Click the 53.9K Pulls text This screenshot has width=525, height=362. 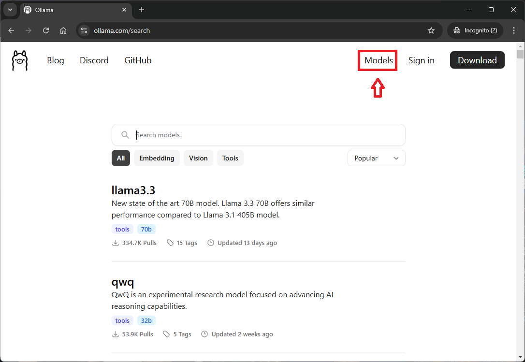click(137, 334)
